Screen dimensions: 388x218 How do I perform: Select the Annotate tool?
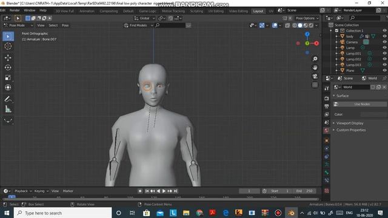point(8,99)
